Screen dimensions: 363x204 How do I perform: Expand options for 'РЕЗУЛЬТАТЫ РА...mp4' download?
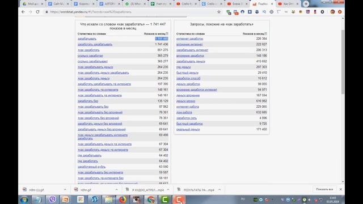220,190
